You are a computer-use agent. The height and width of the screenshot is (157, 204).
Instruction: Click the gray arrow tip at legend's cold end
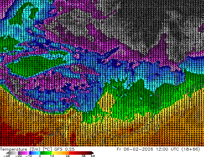7,153
